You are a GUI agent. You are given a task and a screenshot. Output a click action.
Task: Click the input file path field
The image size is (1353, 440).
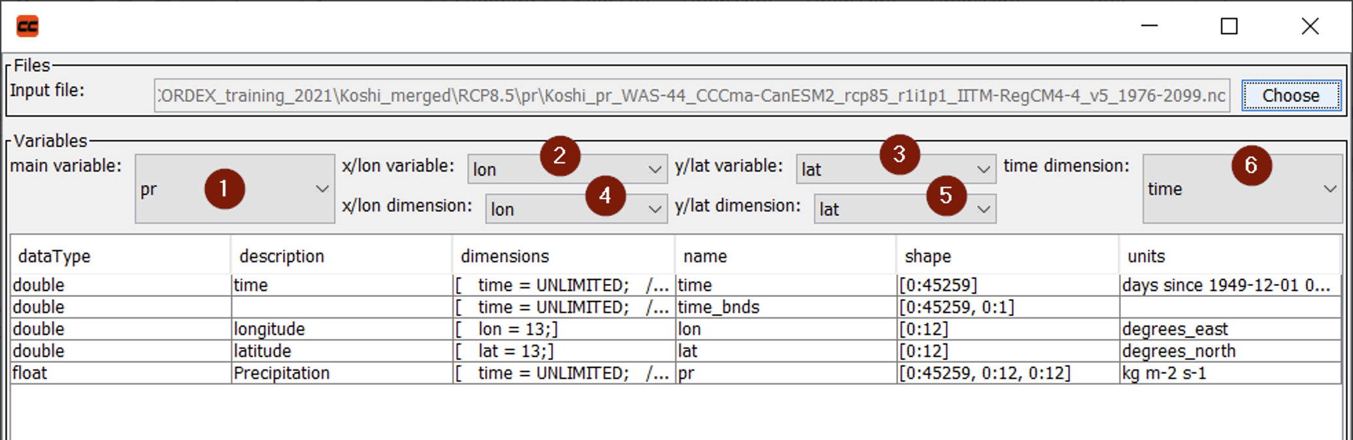[x=692, y=96]
